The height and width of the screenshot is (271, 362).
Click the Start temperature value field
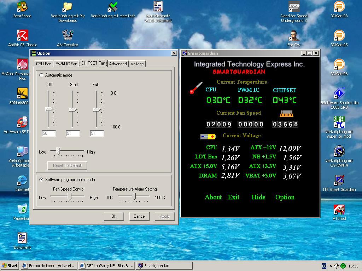pos(73,133)
